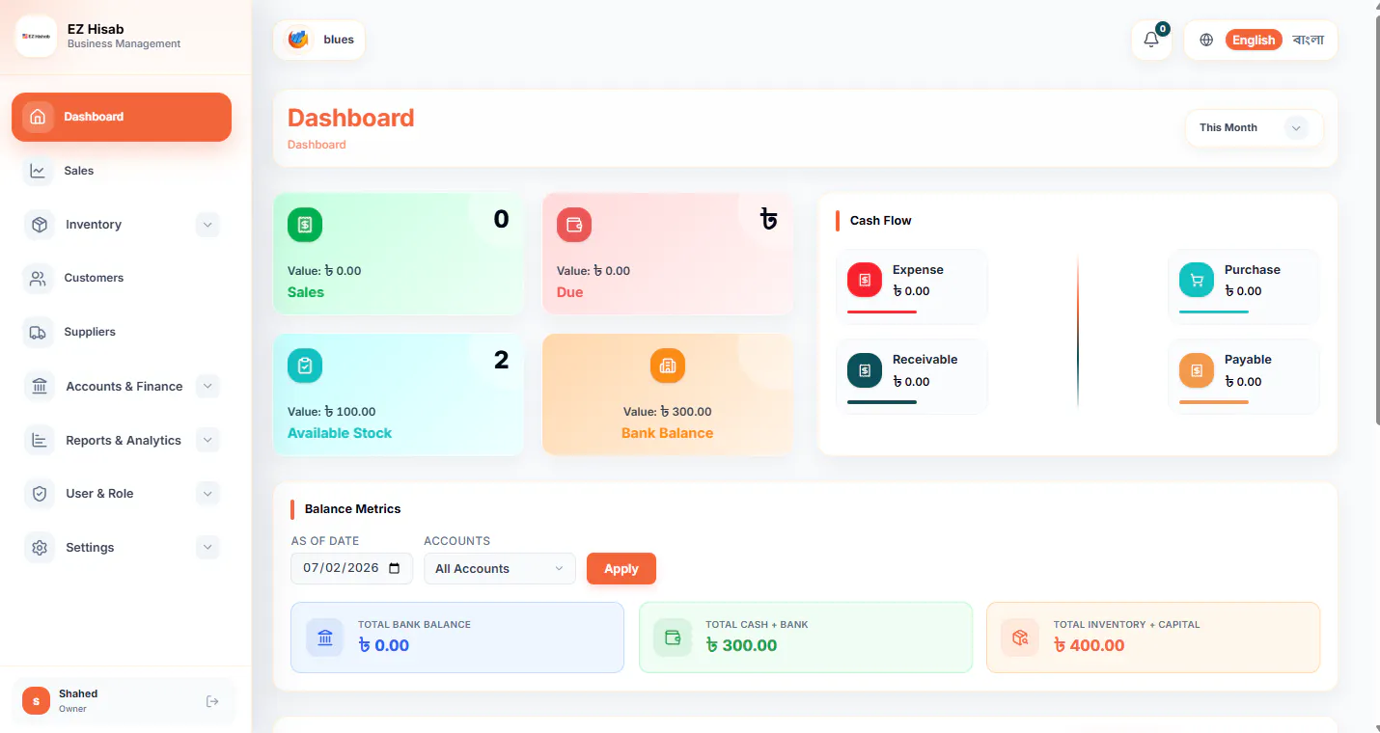
Task: Click the Available Stock card label
Action: click(x=340, y=433)
